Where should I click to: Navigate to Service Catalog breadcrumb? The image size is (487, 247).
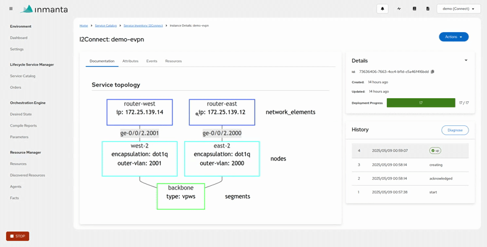point(106,25)
